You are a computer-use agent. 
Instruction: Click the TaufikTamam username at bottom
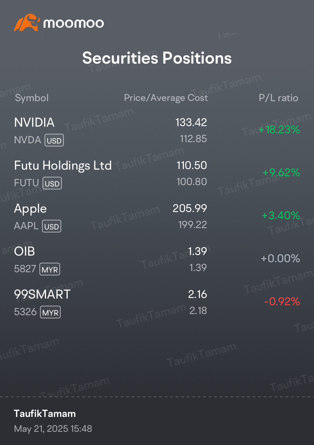click(x=45, y=413)
